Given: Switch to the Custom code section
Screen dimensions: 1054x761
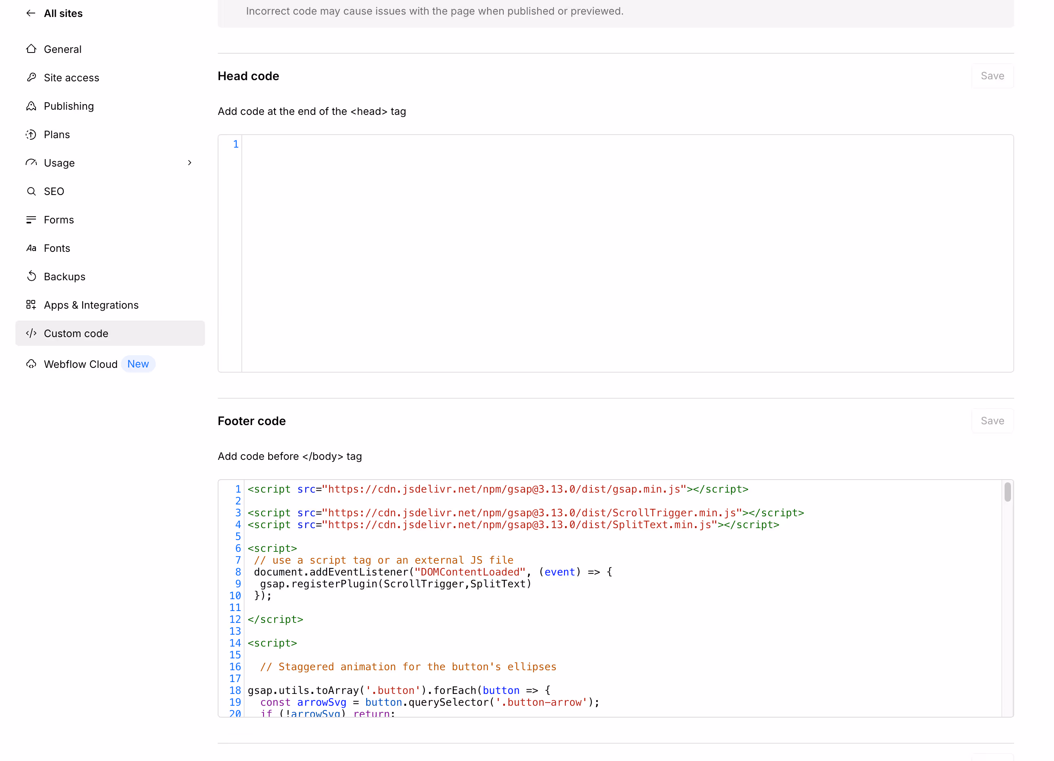Looking at the screenshot, I should tap(76, 333).
